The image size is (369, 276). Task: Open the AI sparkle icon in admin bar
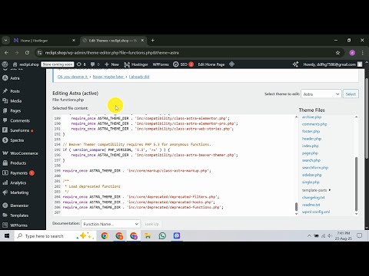coord(295,64)
